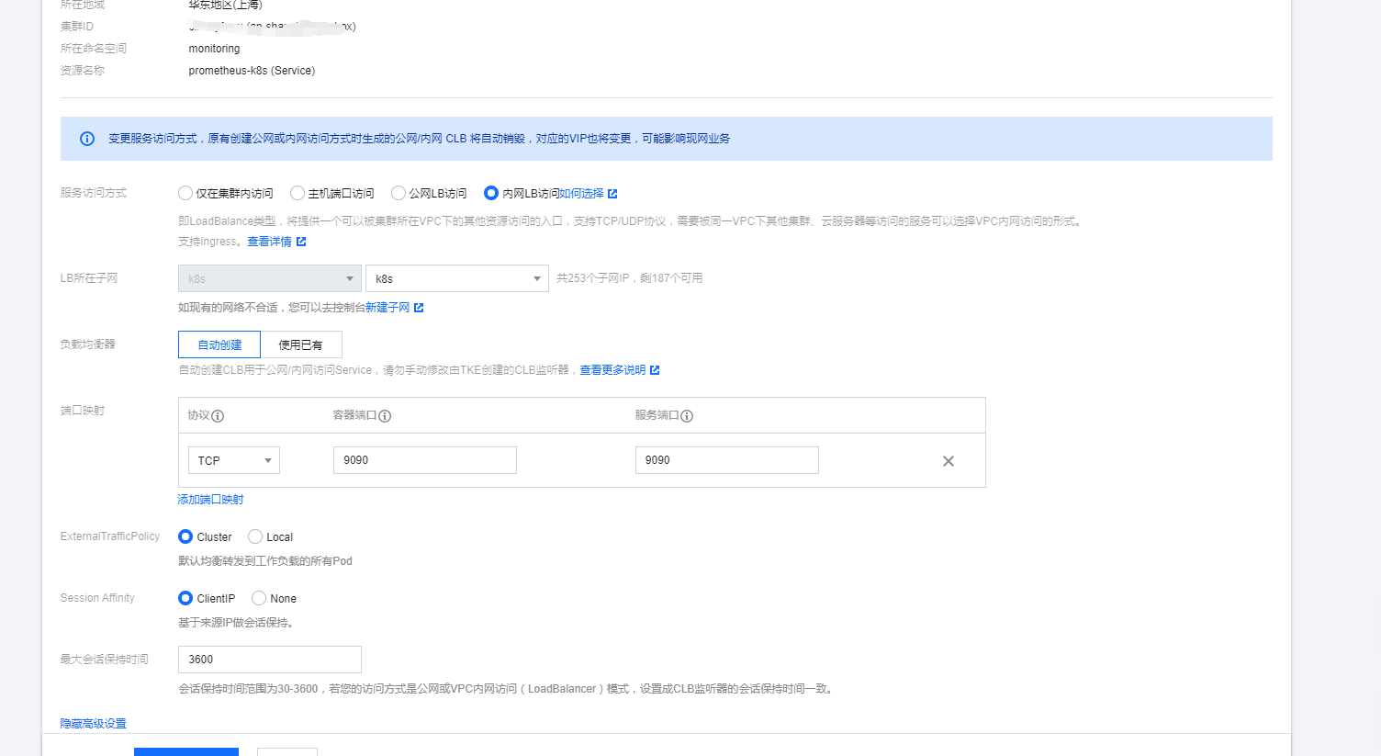Open the k8s subnet dropdown

click(457, 278)
